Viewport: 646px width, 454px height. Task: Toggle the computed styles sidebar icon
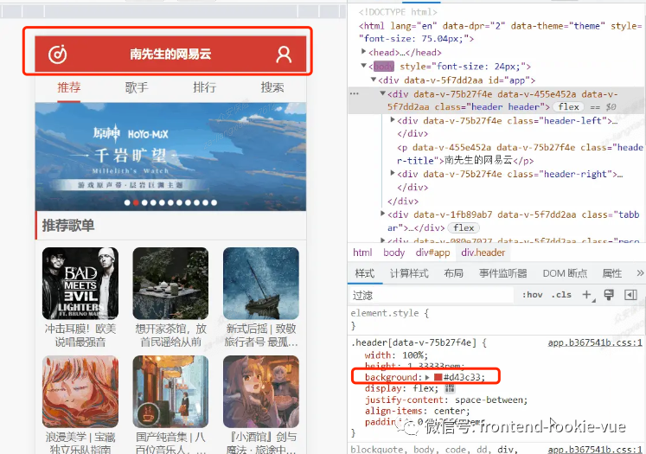[630, 295]
